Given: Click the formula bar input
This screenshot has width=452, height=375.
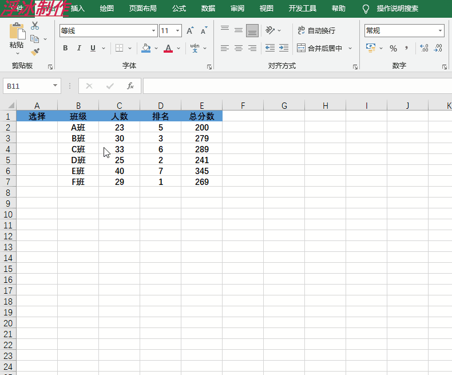Looking at the screenshot, I should pyautogui.click(x=297, y=86).
